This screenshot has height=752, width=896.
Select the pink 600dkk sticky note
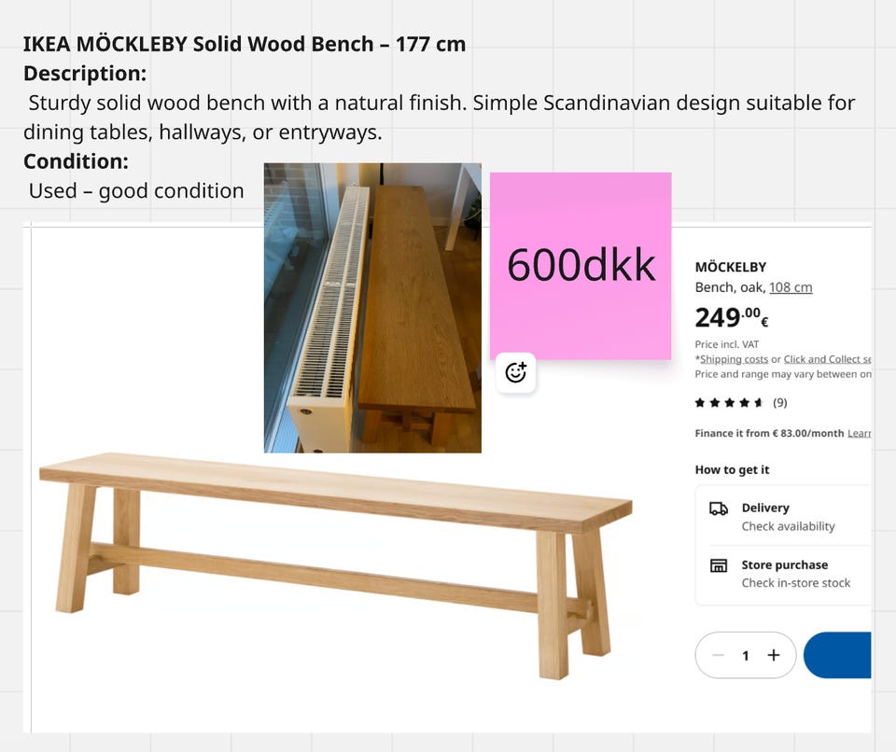(x=581, y=266)
